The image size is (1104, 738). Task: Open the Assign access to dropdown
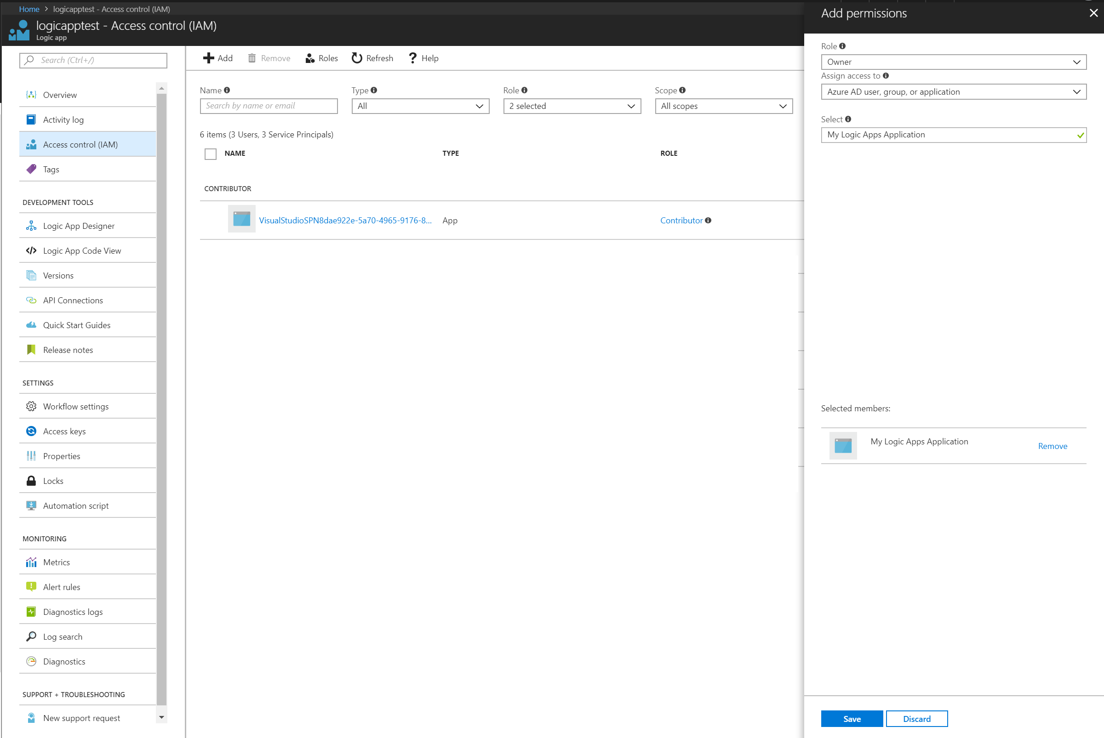[953, 92]
